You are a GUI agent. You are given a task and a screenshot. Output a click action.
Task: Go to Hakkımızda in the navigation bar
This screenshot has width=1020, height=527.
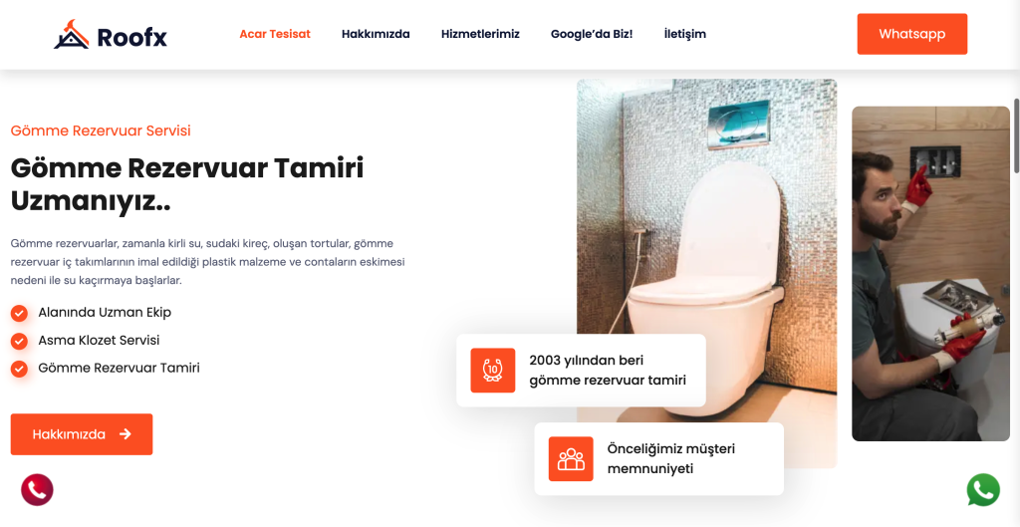pos(376,34)
